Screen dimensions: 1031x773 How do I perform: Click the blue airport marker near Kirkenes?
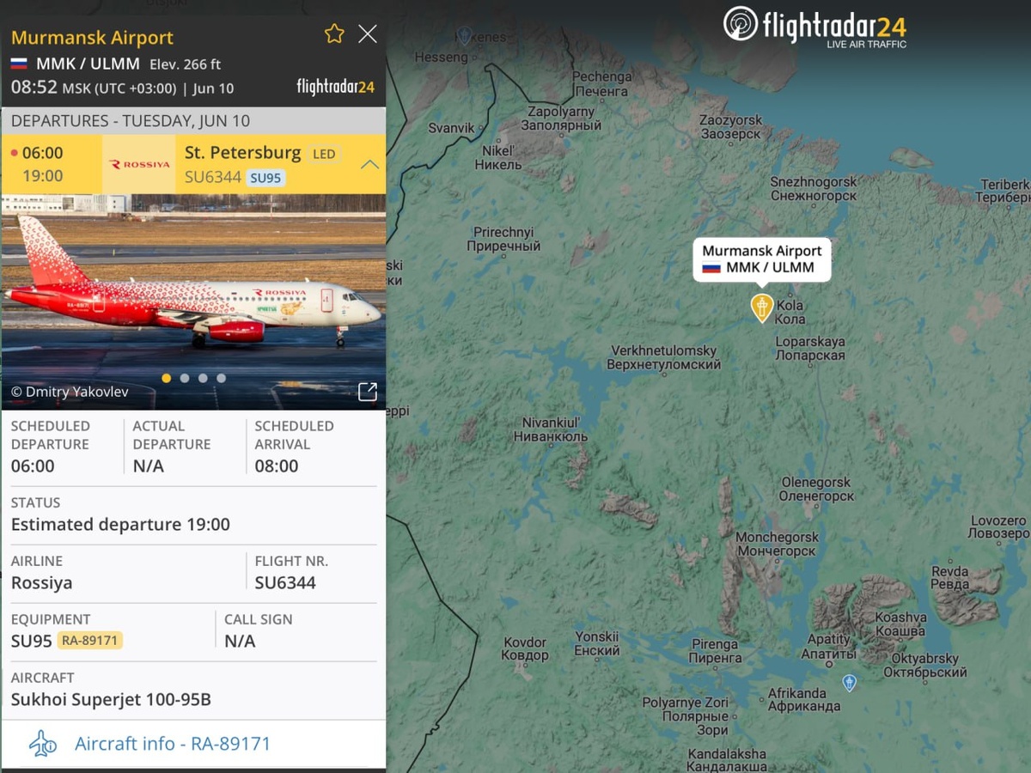click(x=464, y=35)
